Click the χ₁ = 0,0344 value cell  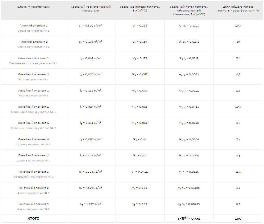tap(140, 172)
